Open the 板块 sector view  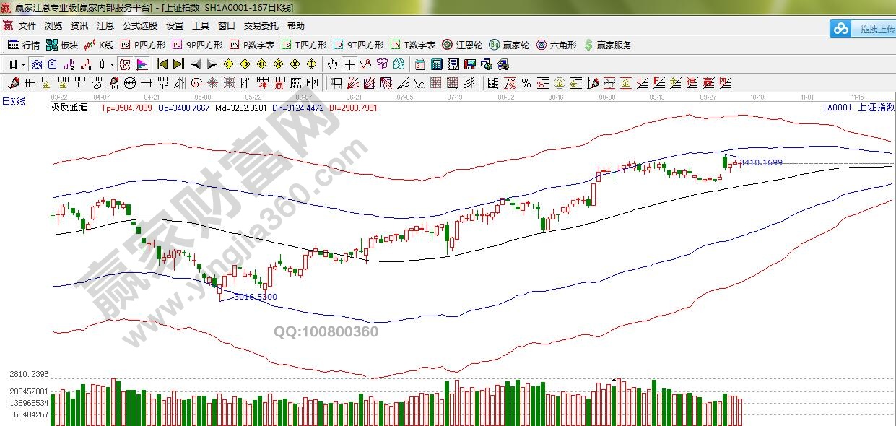coord(62,45)
